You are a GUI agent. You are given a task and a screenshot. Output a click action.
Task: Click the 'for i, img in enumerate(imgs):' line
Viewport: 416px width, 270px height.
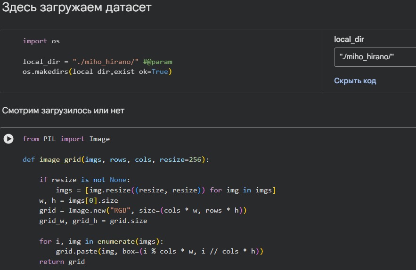click(x=101, y=241)
